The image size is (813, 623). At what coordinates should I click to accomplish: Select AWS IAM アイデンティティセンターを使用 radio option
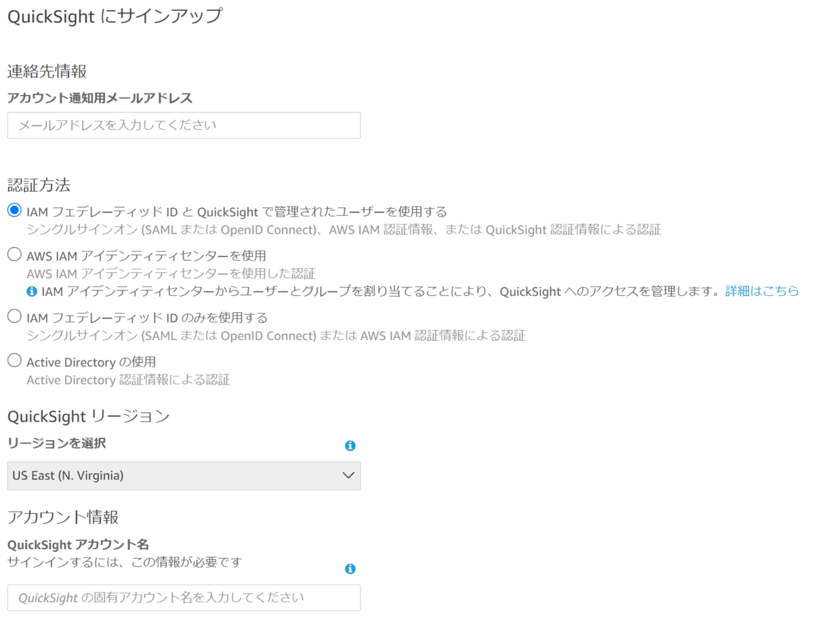[x=14, y=255]
